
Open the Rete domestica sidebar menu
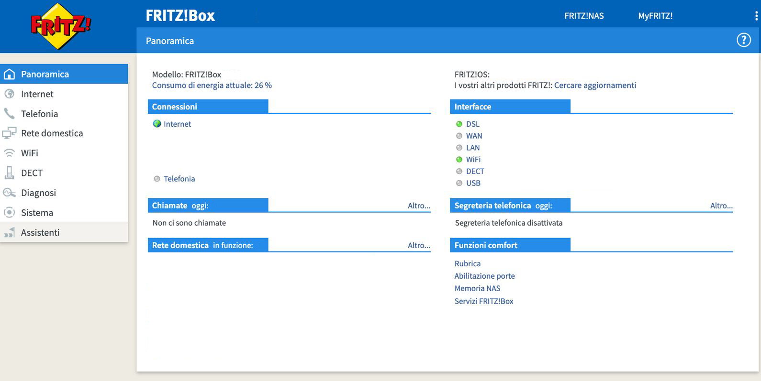[64, 133]
